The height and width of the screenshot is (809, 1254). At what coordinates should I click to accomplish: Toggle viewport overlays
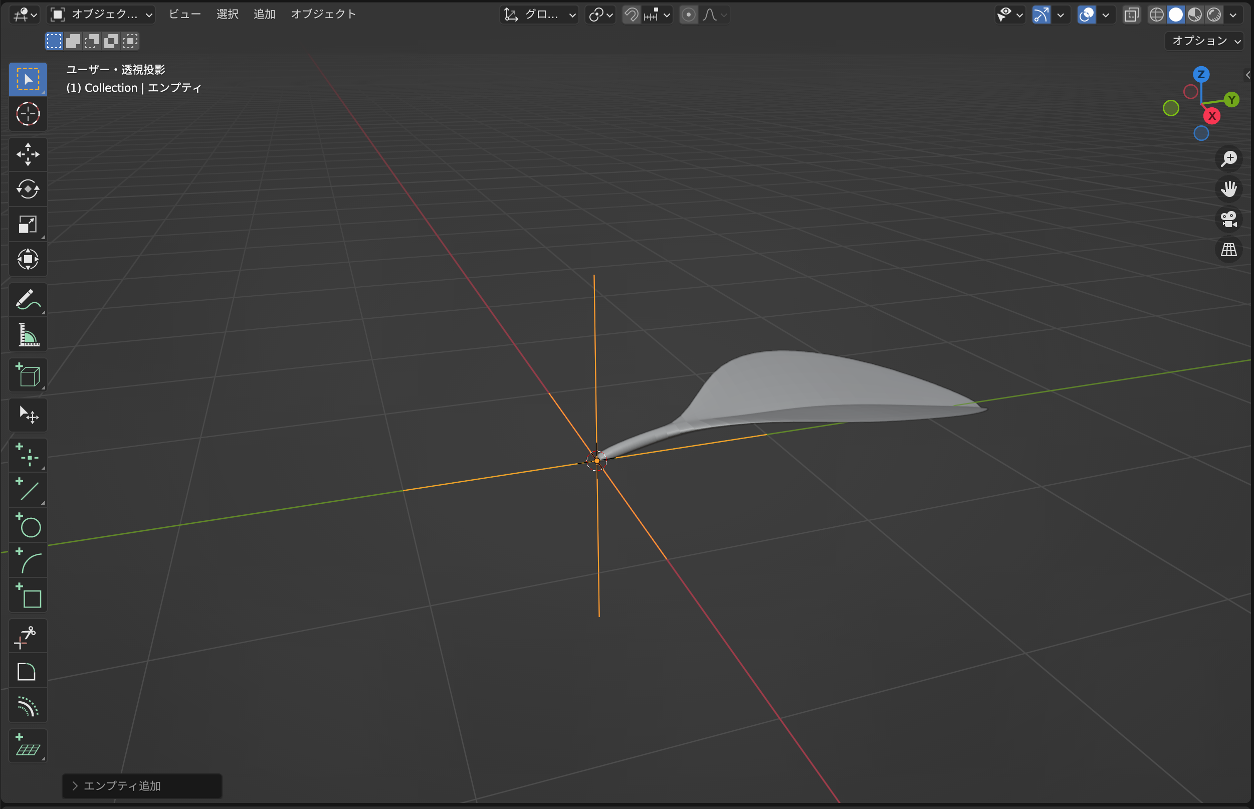click(1087, 15)
